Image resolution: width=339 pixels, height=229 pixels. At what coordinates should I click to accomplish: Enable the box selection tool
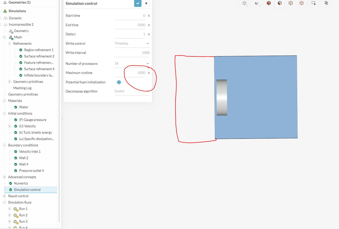(314, 3)
